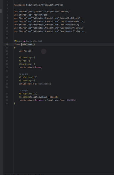
Task: Click the namespace Modules\Task\Presentation\Dto declaration
Action: click(38, 5)
